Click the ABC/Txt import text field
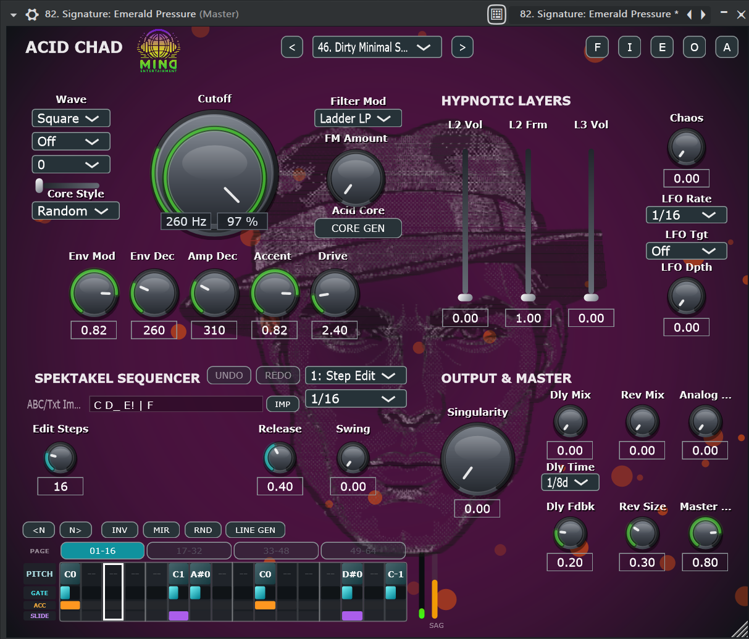Image resolution: width=749 pixels, height=639 pixels. pos(176,405)
